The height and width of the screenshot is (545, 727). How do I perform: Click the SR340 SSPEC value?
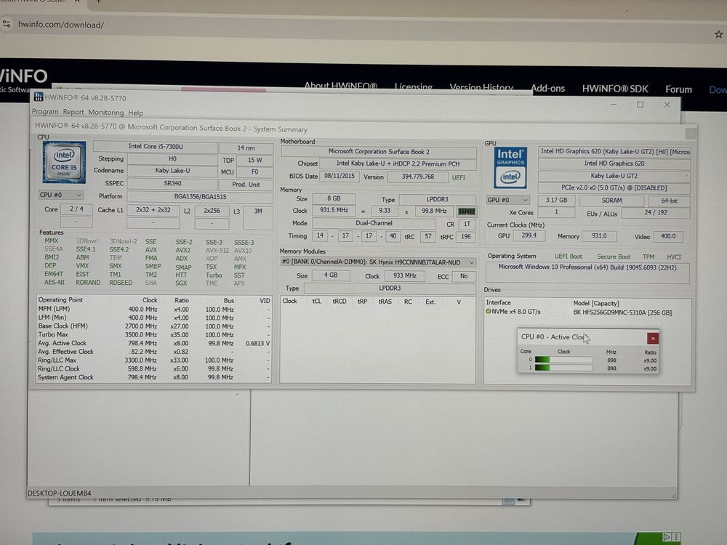click(x=172, y=184)
